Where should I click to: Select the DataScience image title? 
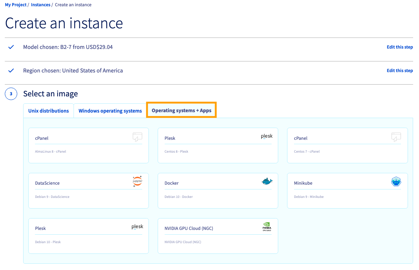pyautogui.click(x=47, y=183)
